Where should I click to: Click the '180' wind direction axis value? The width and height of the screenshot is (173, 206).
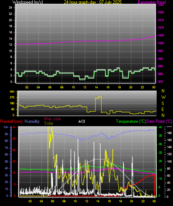coord(12,104)
